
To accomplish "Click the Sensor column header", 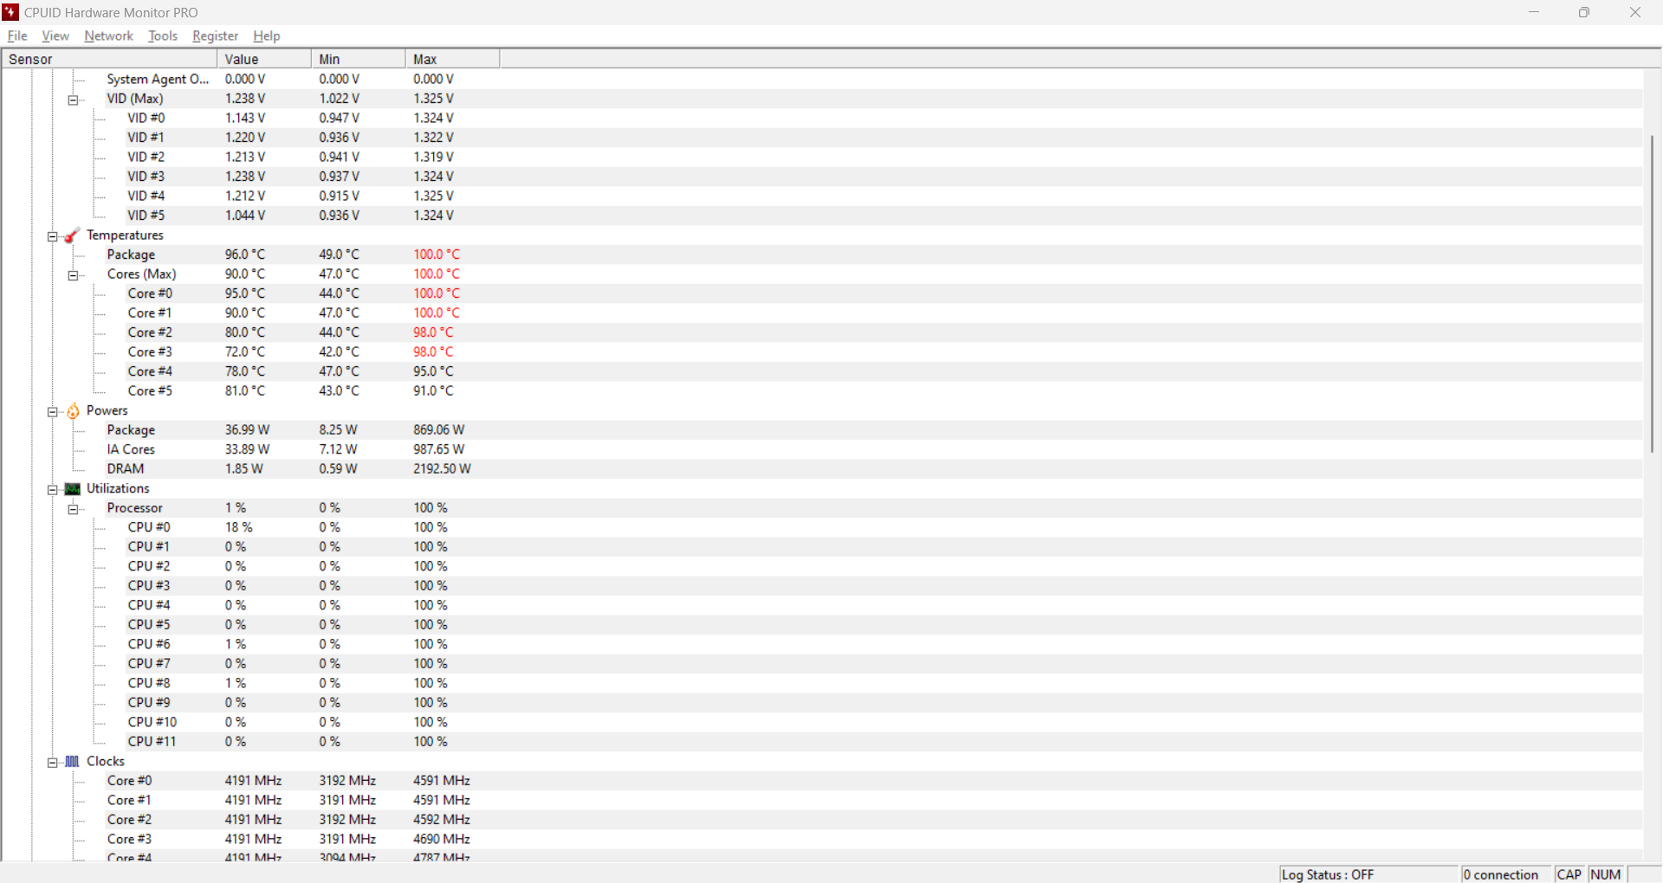I will click(x=109, y=59).
